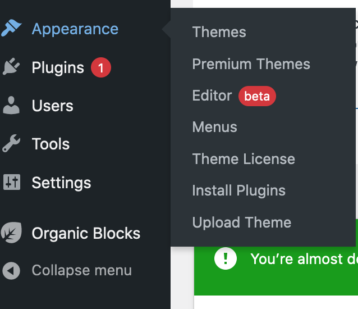Screen dimensions: 358x309
Task: Select Premium Themes from submenu
Action: click(x=251, y=63)
